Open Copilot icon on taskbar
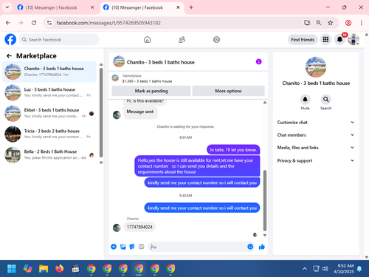This screenshot has height=277, width=369. click(x=27, y=268)
